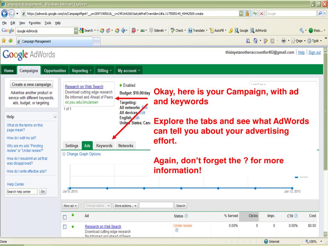Switch to the Networks tab
Image resolution: width=328 pixels, height=246 pixels.
tap(126, 146)
